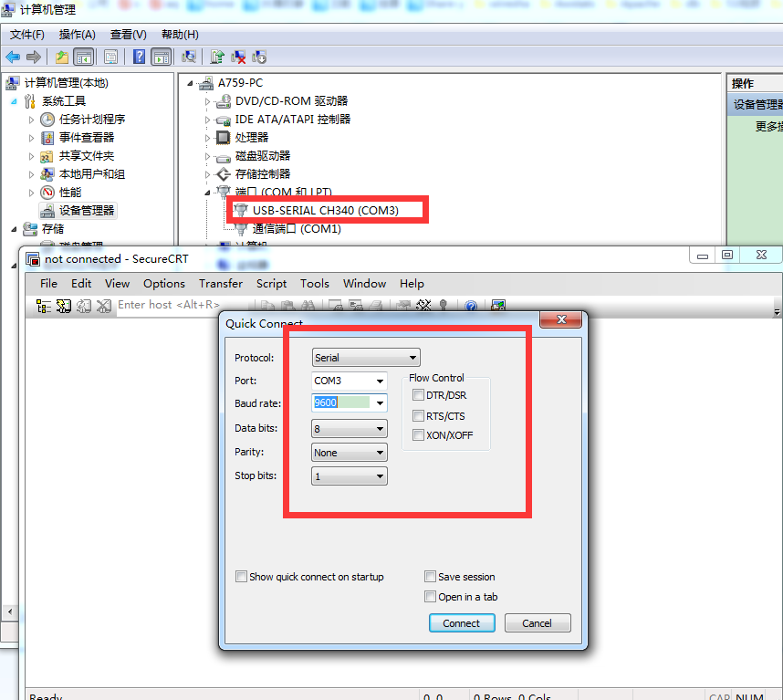Image resolution: width=783 pixels, height=700 pixels.
Task: Uninstall device icon with red X
Action: pyautogui.click(x=238, y=57)
